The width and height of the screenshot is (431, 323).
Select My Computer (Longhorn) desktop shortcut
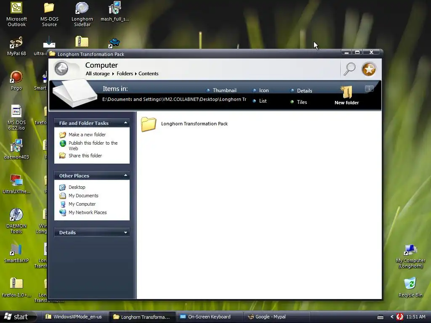pyautogui.click(x=410, y=256)
